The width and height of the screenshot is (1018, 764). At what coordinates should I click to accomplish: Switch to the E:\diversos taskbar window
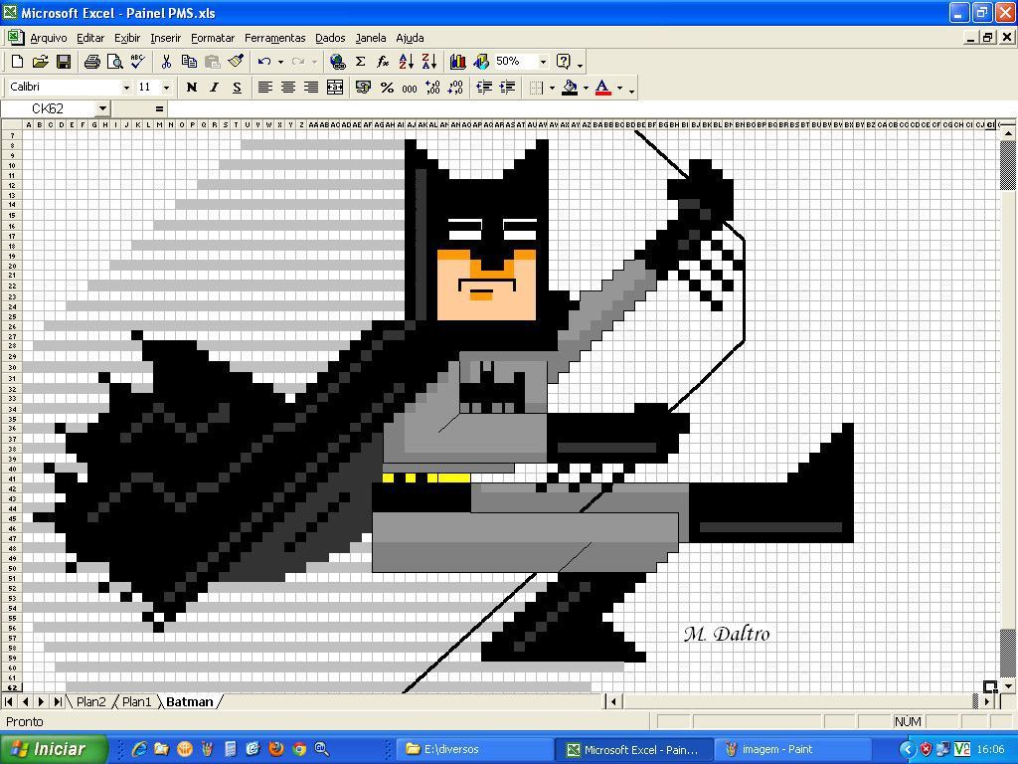(x=474, y=750)
